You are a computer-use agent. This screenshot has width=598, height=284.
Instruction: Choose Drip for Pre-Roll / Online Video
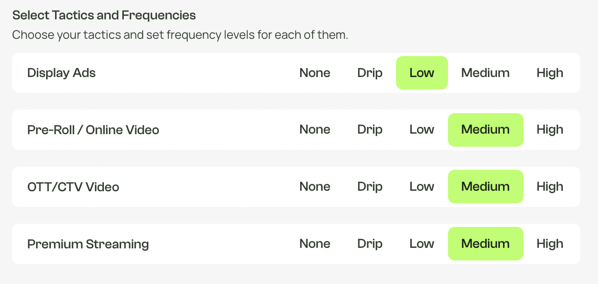point(370,130)
